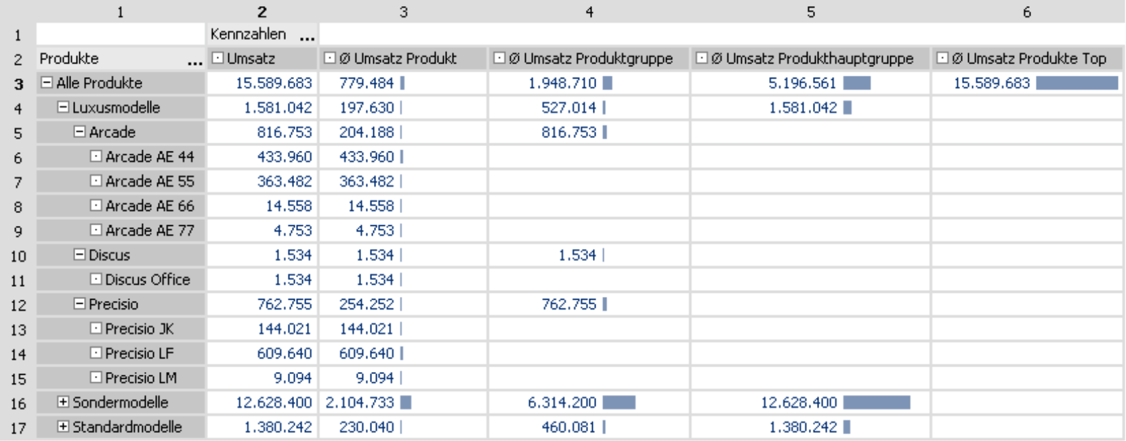Open the Produkte axis options ellipsis
The image size is (1126, 441).
(195, 62)
